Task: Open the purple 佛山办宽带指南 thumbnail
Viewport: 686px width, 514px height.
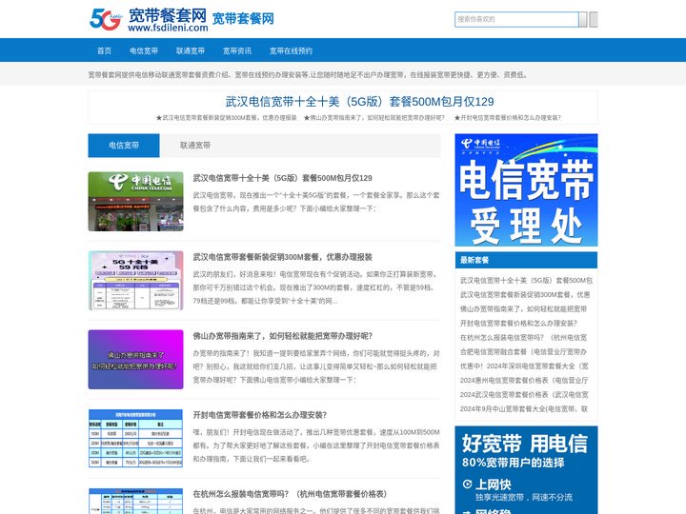Action: click(x=135, y=359)
